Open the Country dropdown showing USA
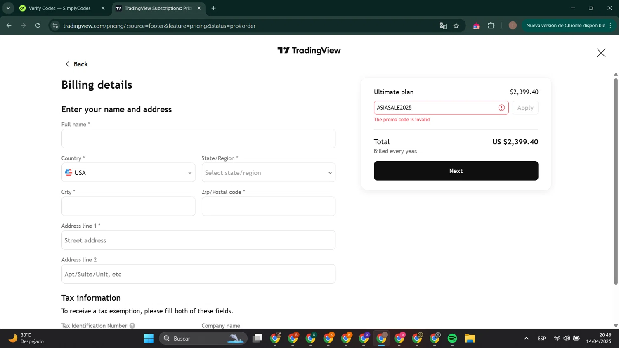 pyautogui.click(x=128, y=172)
